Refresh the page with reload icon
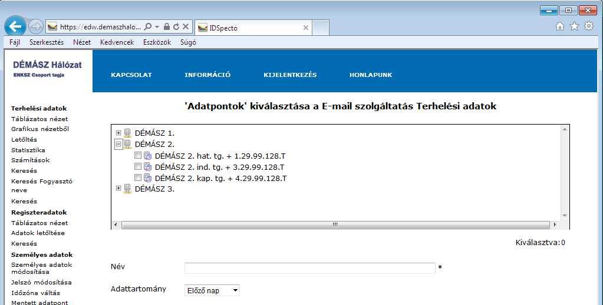This screenshot has height=305, width=603. [176, 27]
